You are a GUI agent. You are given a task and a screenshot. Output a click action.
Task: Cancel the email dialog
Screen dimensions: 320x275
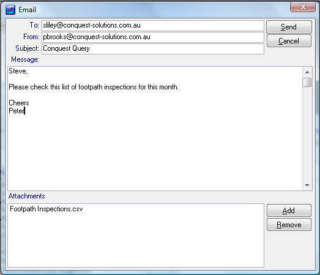(289, 41)
